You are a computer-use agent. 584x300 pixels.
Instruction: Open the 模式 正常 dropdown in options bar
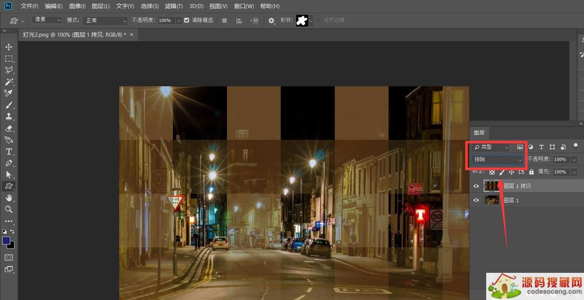(x=104, y=20)
